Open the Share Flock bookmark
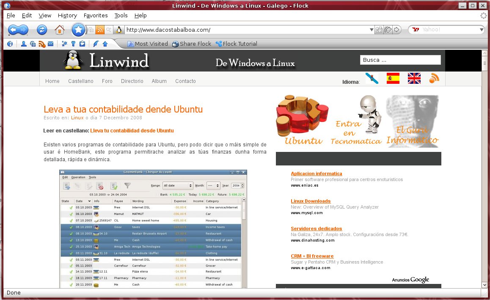Viewport: 490px width, 300px height. (x=192, y=44)
